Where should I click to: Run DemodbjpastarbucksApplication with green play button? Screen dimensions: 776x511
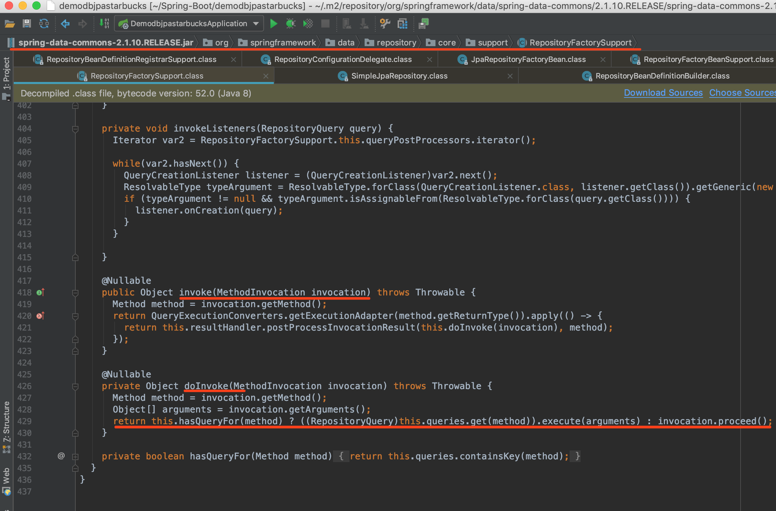coord(274,23)
